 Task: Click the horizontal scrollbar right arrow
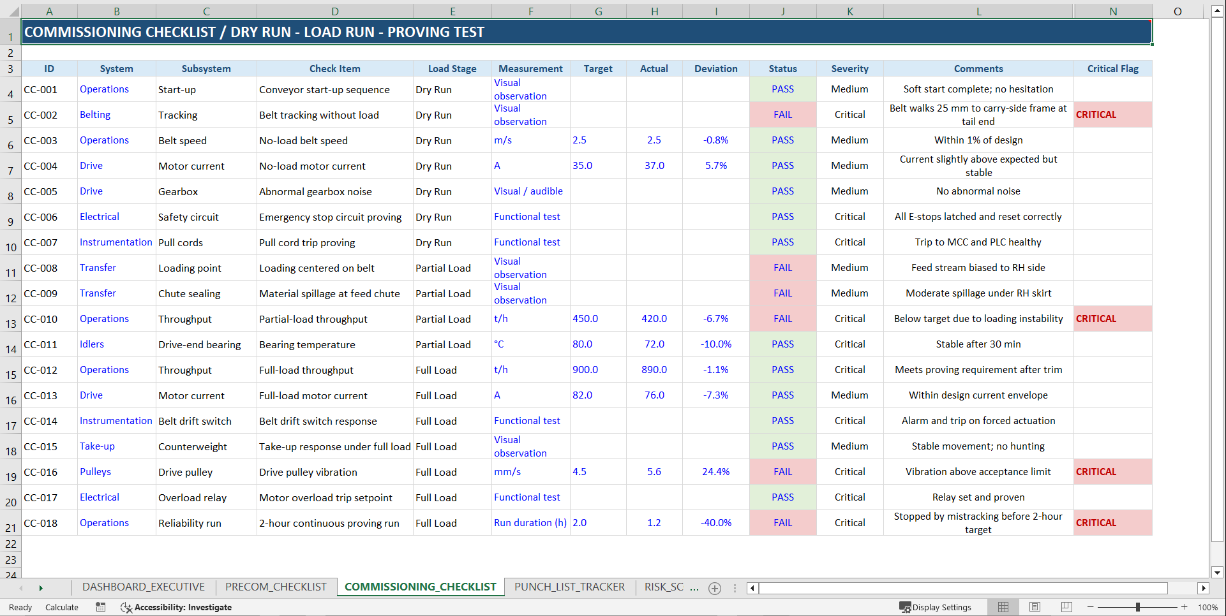[x=1204, y=587]
